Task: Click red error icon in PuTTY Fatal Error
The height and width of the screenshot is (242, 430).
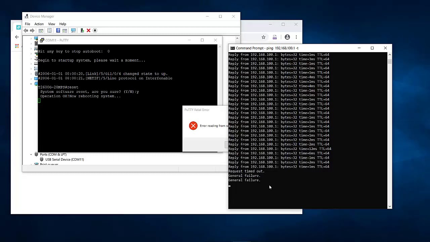Action: coord(193,126)
